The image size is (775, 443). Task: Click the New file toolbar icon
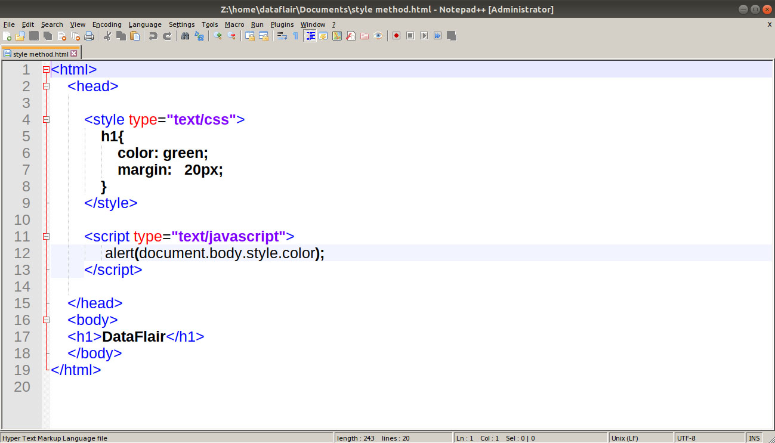tap(7, 36)
